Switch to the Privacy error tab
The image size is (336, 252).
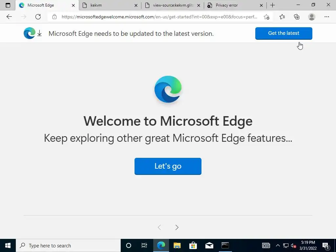tap(235, 5)
